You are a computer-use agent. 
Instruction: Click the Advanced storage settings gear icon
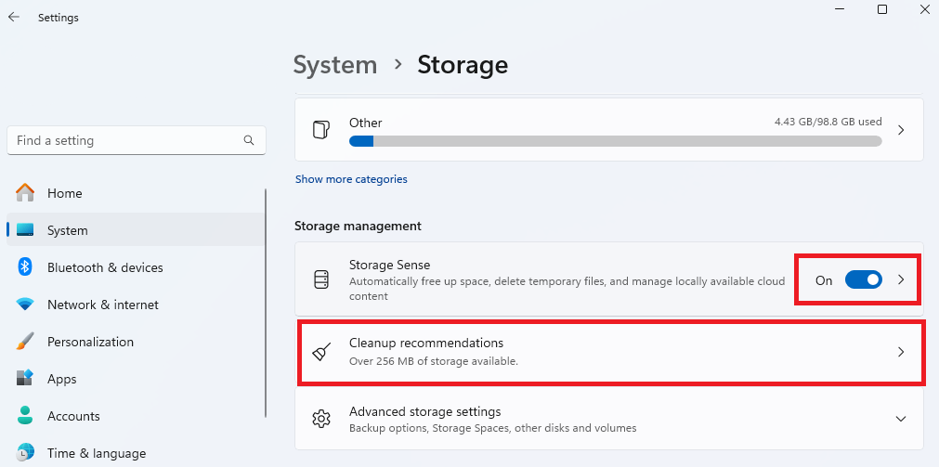click(321, 419)
